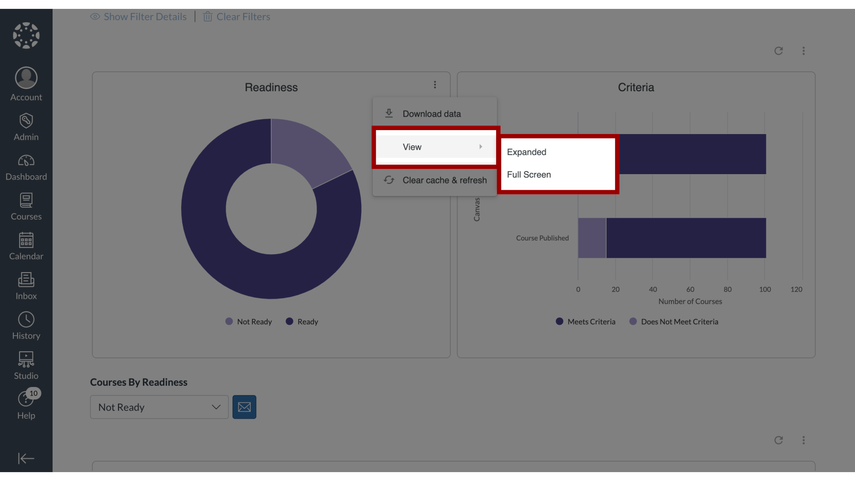Expand top-right page three-dot menu
The height and width of the screenshot is (481, 855).
pyautogui.click(x=803, y=51)
